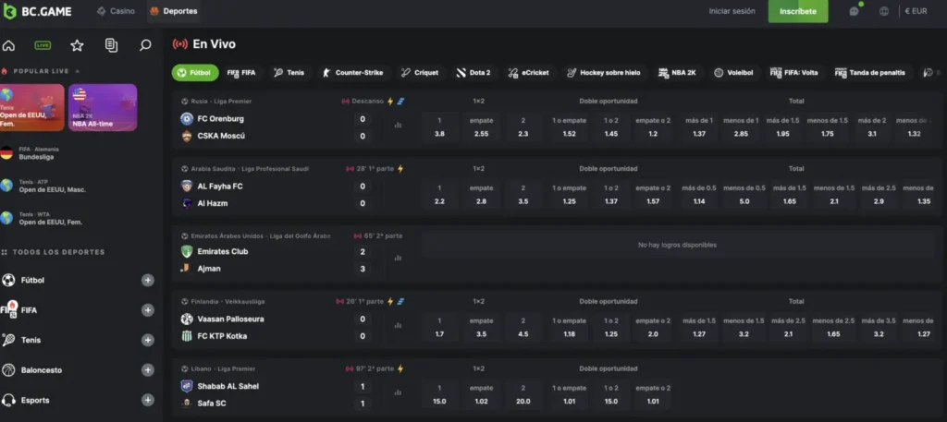Select the Counter-Strike filter chip
This screenshot has width=947, height=422.
coord(353,73)
